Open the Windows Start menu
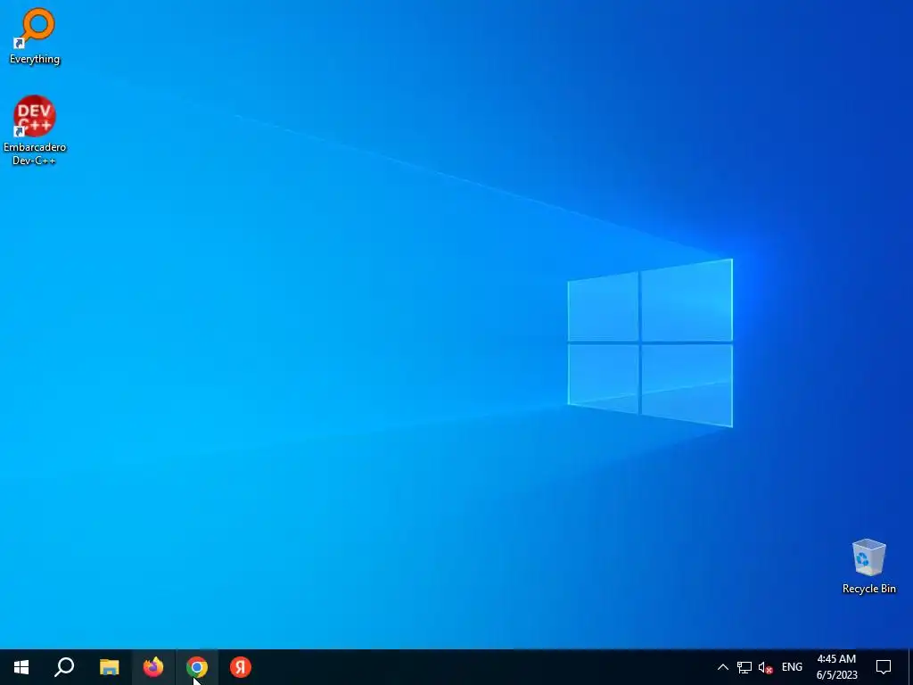Image resolution: width=913 pixels, height=685 pixels. (21, 667)
